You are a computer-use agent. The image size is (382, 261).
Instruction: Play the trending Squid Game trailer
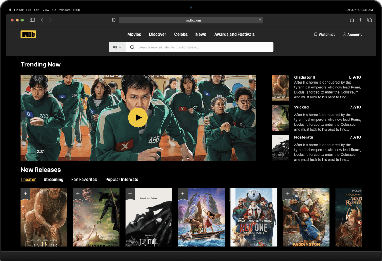click(138, 118)
